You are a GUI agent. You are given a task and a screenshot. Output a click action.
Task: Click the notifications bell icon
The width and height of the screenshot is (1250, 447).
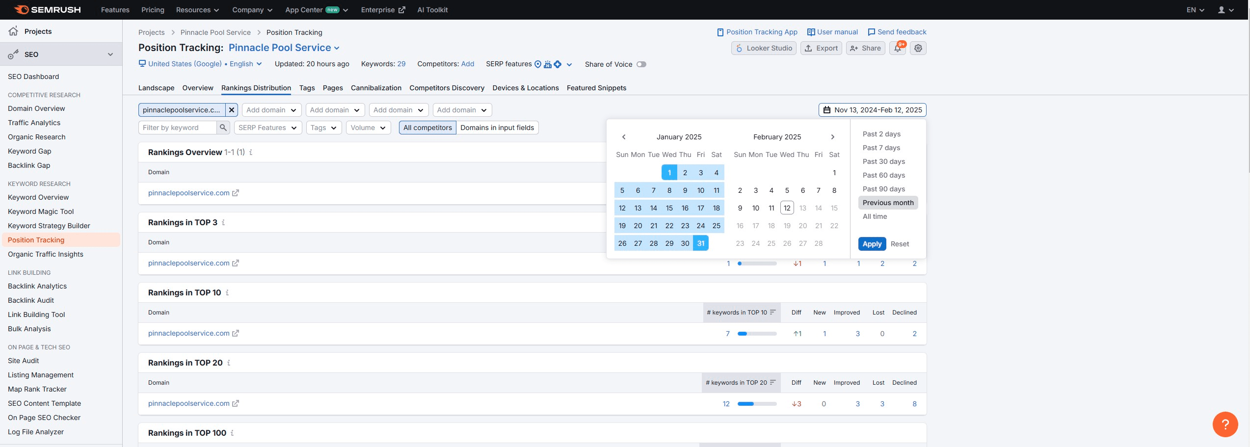(x=897, y=48)
